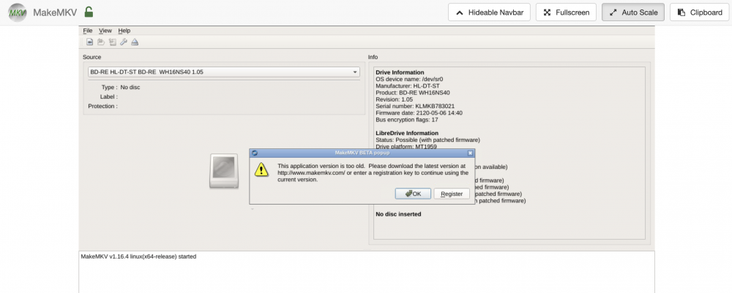The width and height of the screenshot is (732, 293).
Task: Click the large disc drive icon
Action: point(224,172)
